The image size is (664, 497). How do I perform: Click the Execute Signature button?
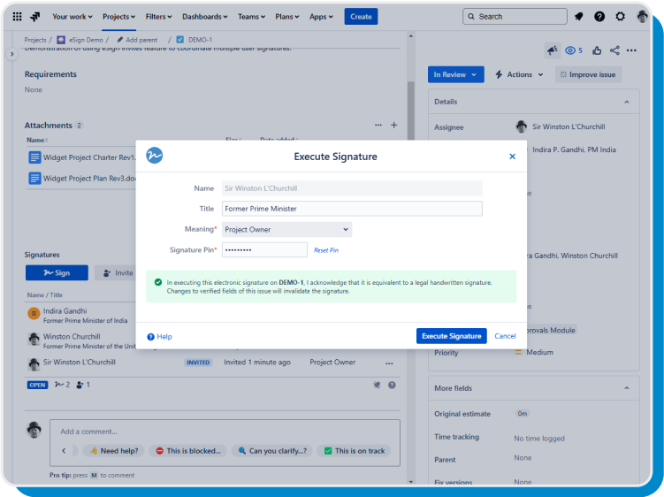coord(452,336)
